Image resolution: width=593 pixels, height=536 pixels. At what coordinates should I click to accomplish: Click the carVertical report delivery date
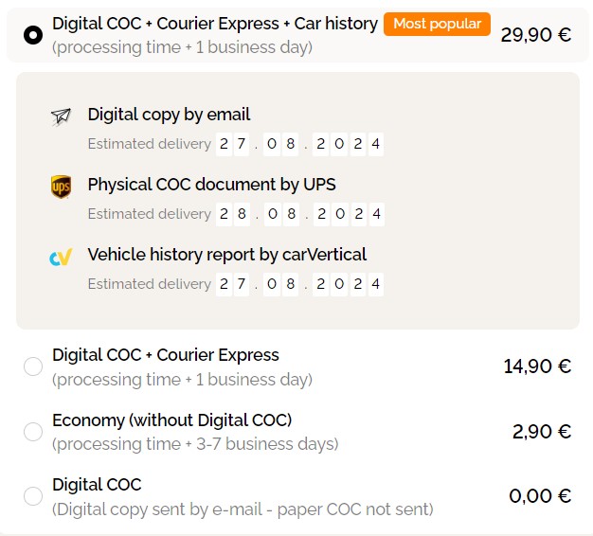(x=300, y=284)
